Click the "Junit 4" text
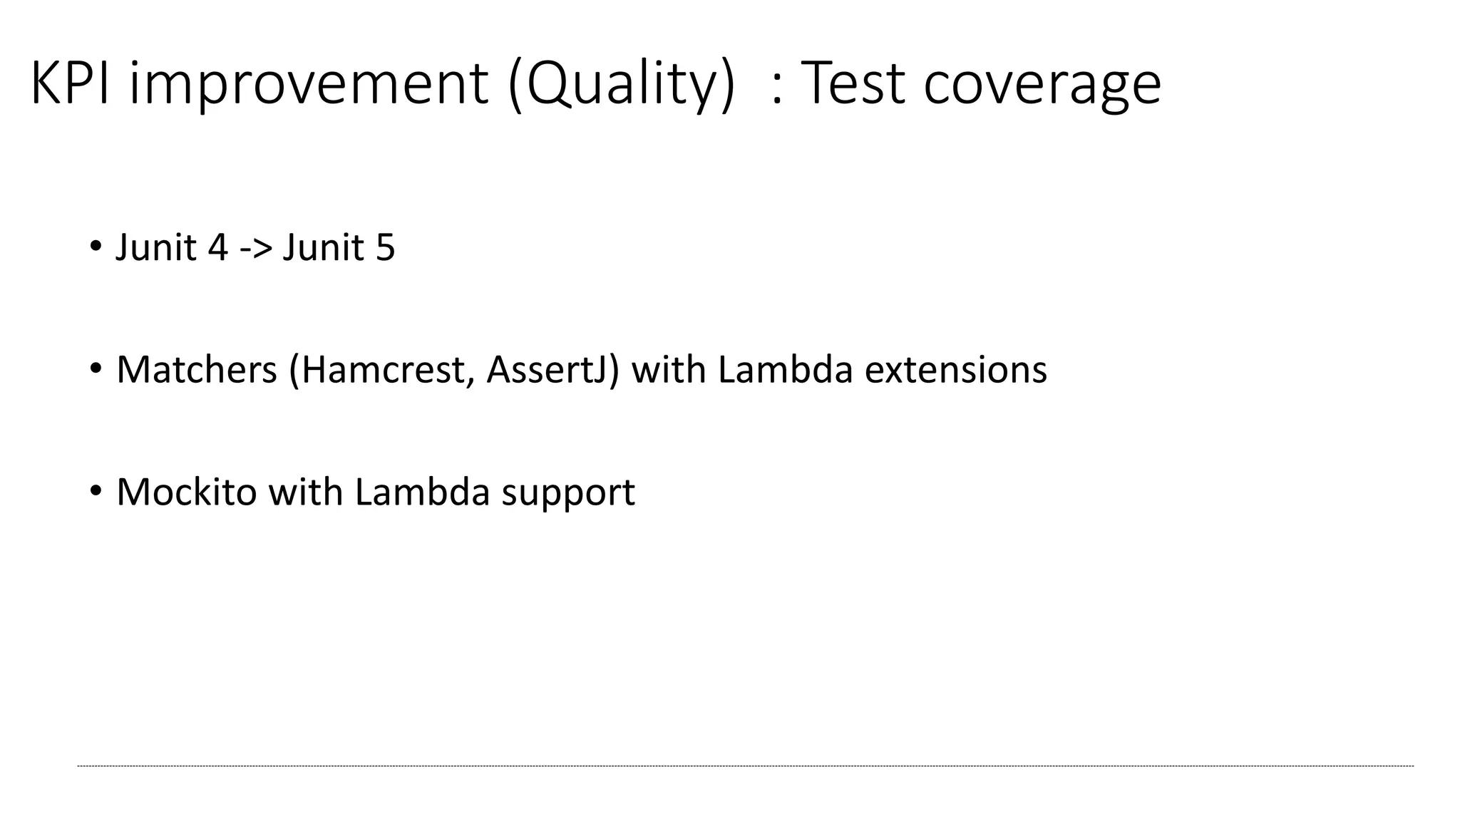1460x821 pixels. 172,248
